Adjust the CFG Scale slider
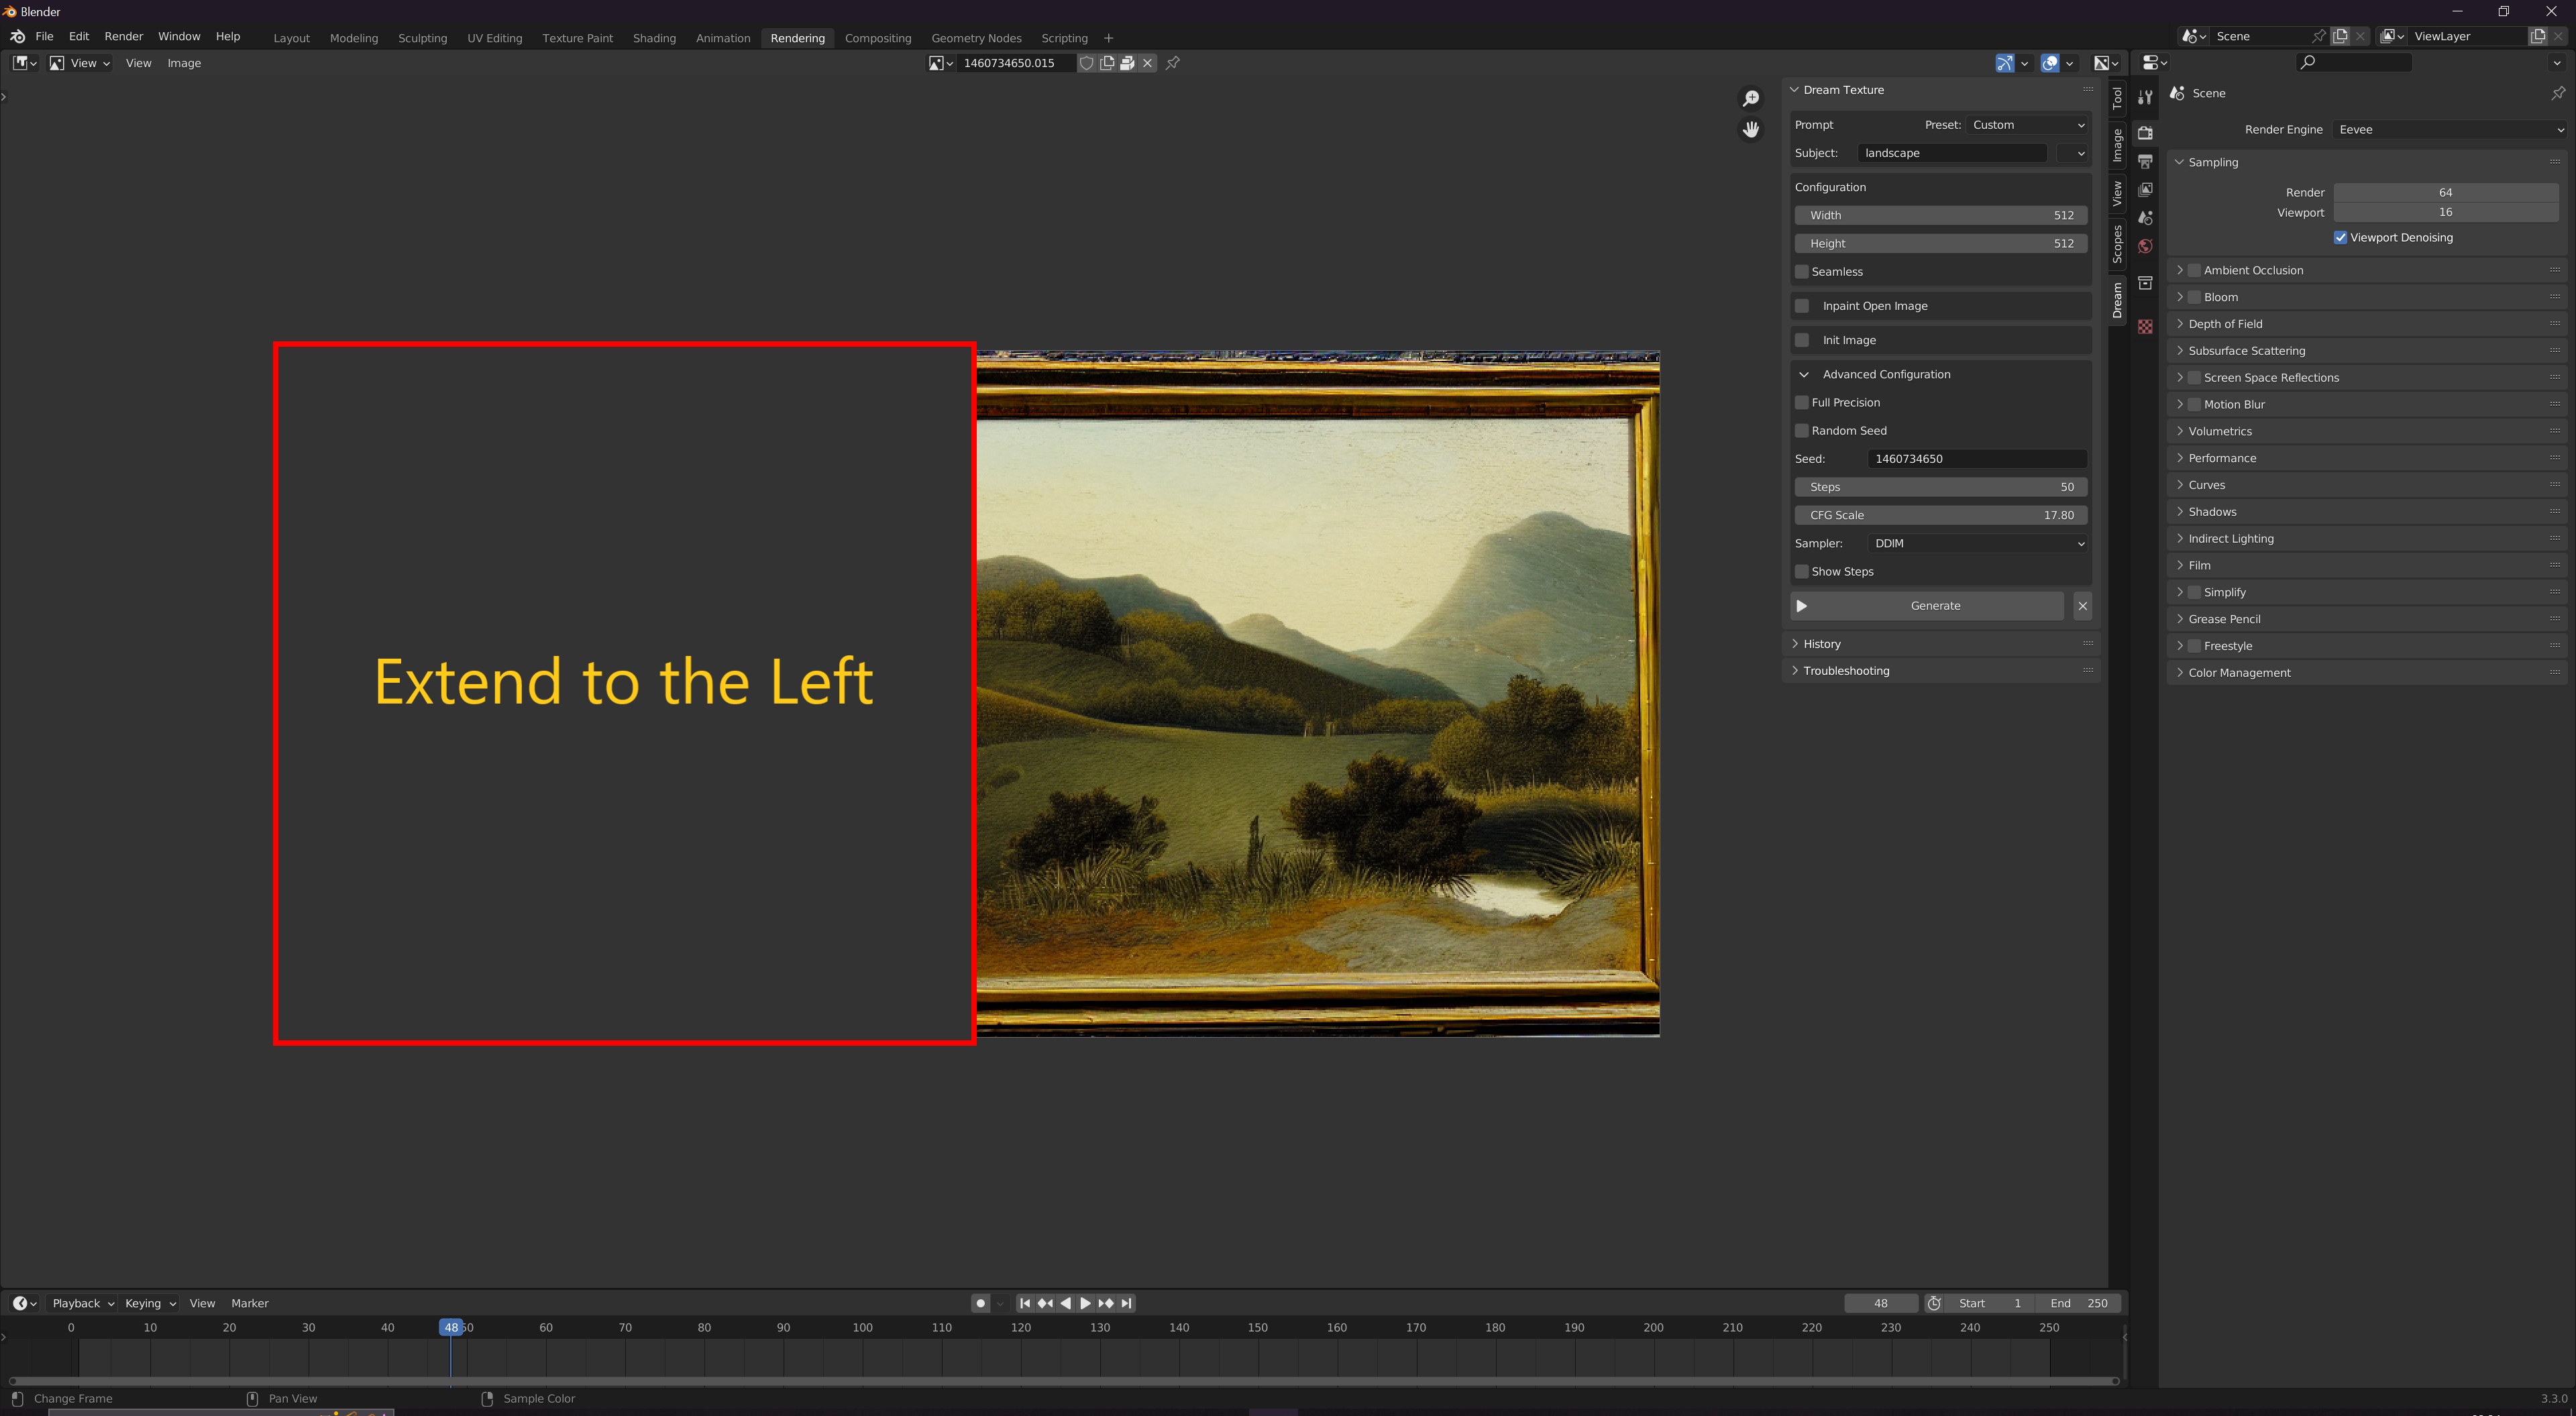This screenshot has height=1416, width=2576. (1940, 516)
